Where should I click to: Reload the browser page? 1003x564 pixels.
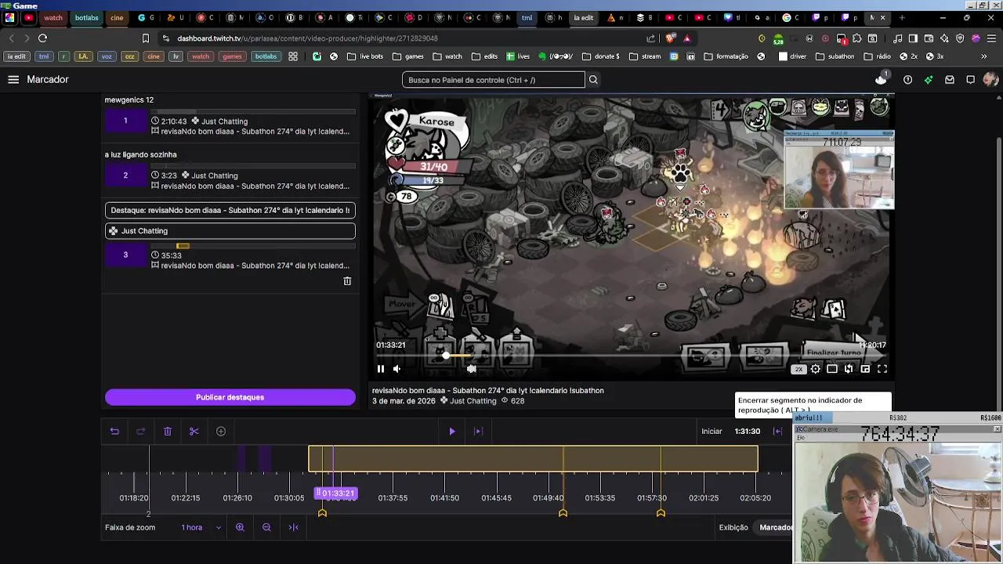point(42,38)
